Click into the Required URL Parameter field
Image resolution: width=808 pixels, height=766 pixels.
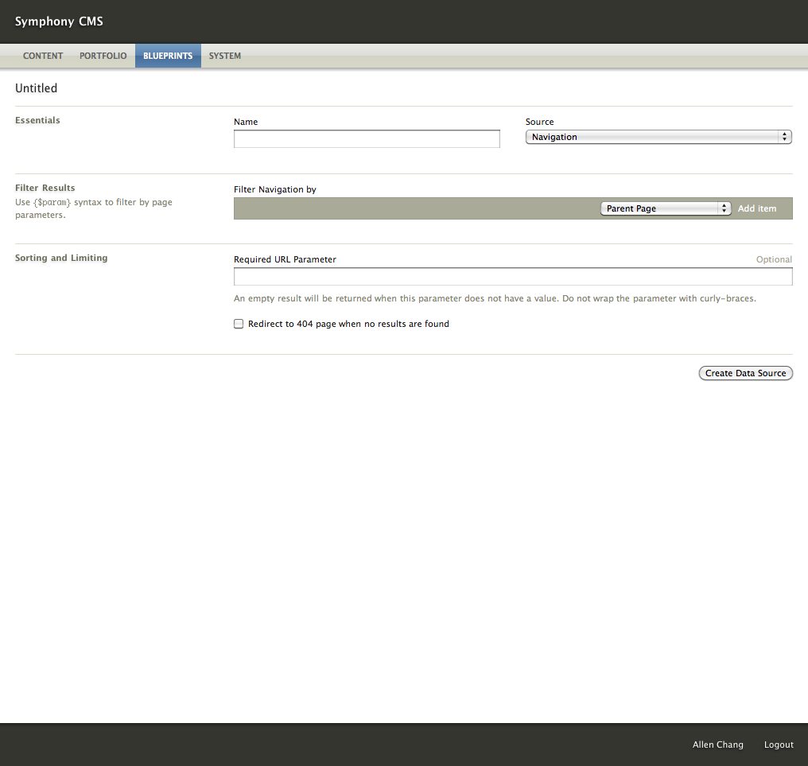tap(513, 277)
